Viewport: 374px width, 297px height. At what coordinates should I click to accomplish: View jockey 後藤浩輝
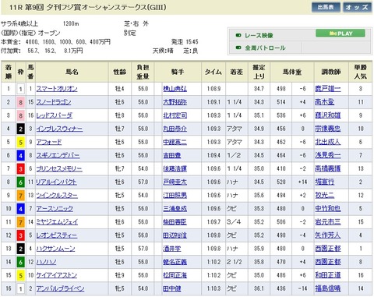point(175,169)
